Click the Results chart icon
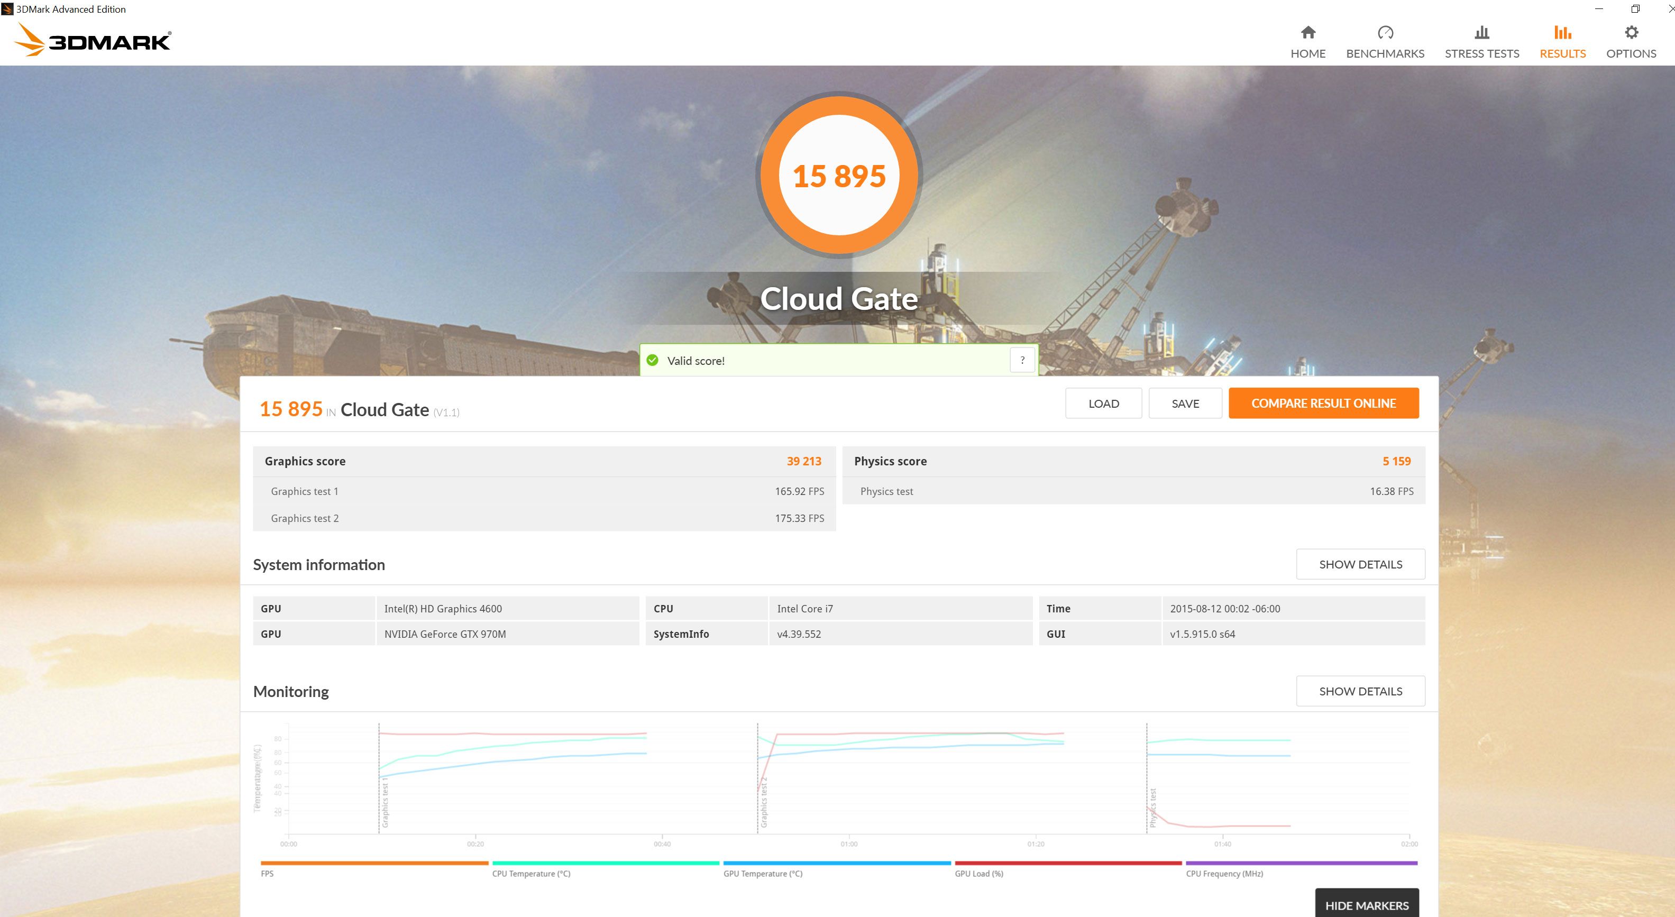This screenshot has width=1675, height=917. [1562, 32]
